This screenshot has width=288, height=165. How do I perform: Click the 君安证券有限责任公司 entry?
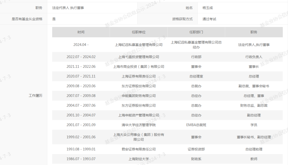(x=138, y=149)
